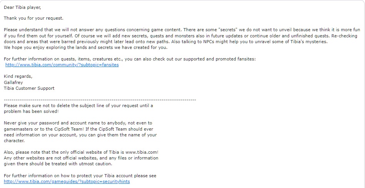Image resolution: width=365 pixels, height=188 pixels.
Task: Click the dashed separator line
Action: (x=100, y=100)
